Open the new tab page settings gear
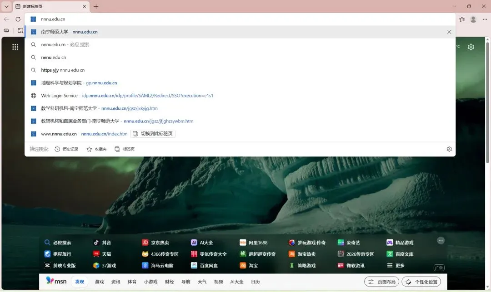Screen dimensions: 491x292 point(471,47)
